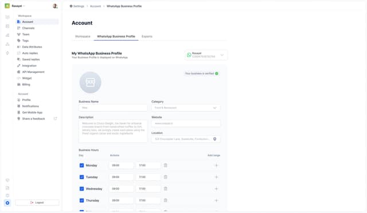Click into the Description text area
367x213 pixels.
coord(113,131)
